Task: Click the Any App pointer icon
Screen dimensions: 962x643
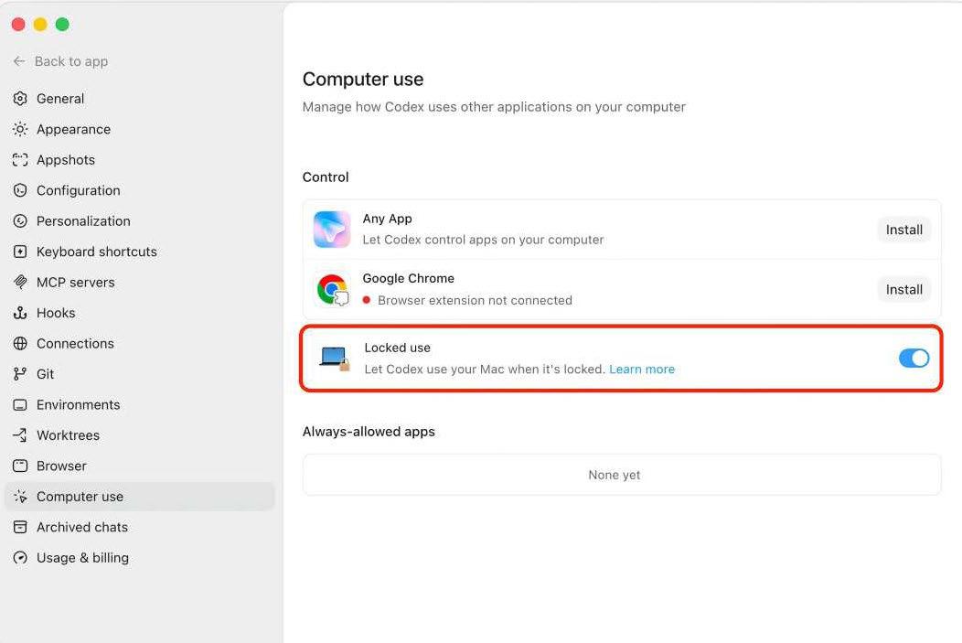Action: click(332, 230)
